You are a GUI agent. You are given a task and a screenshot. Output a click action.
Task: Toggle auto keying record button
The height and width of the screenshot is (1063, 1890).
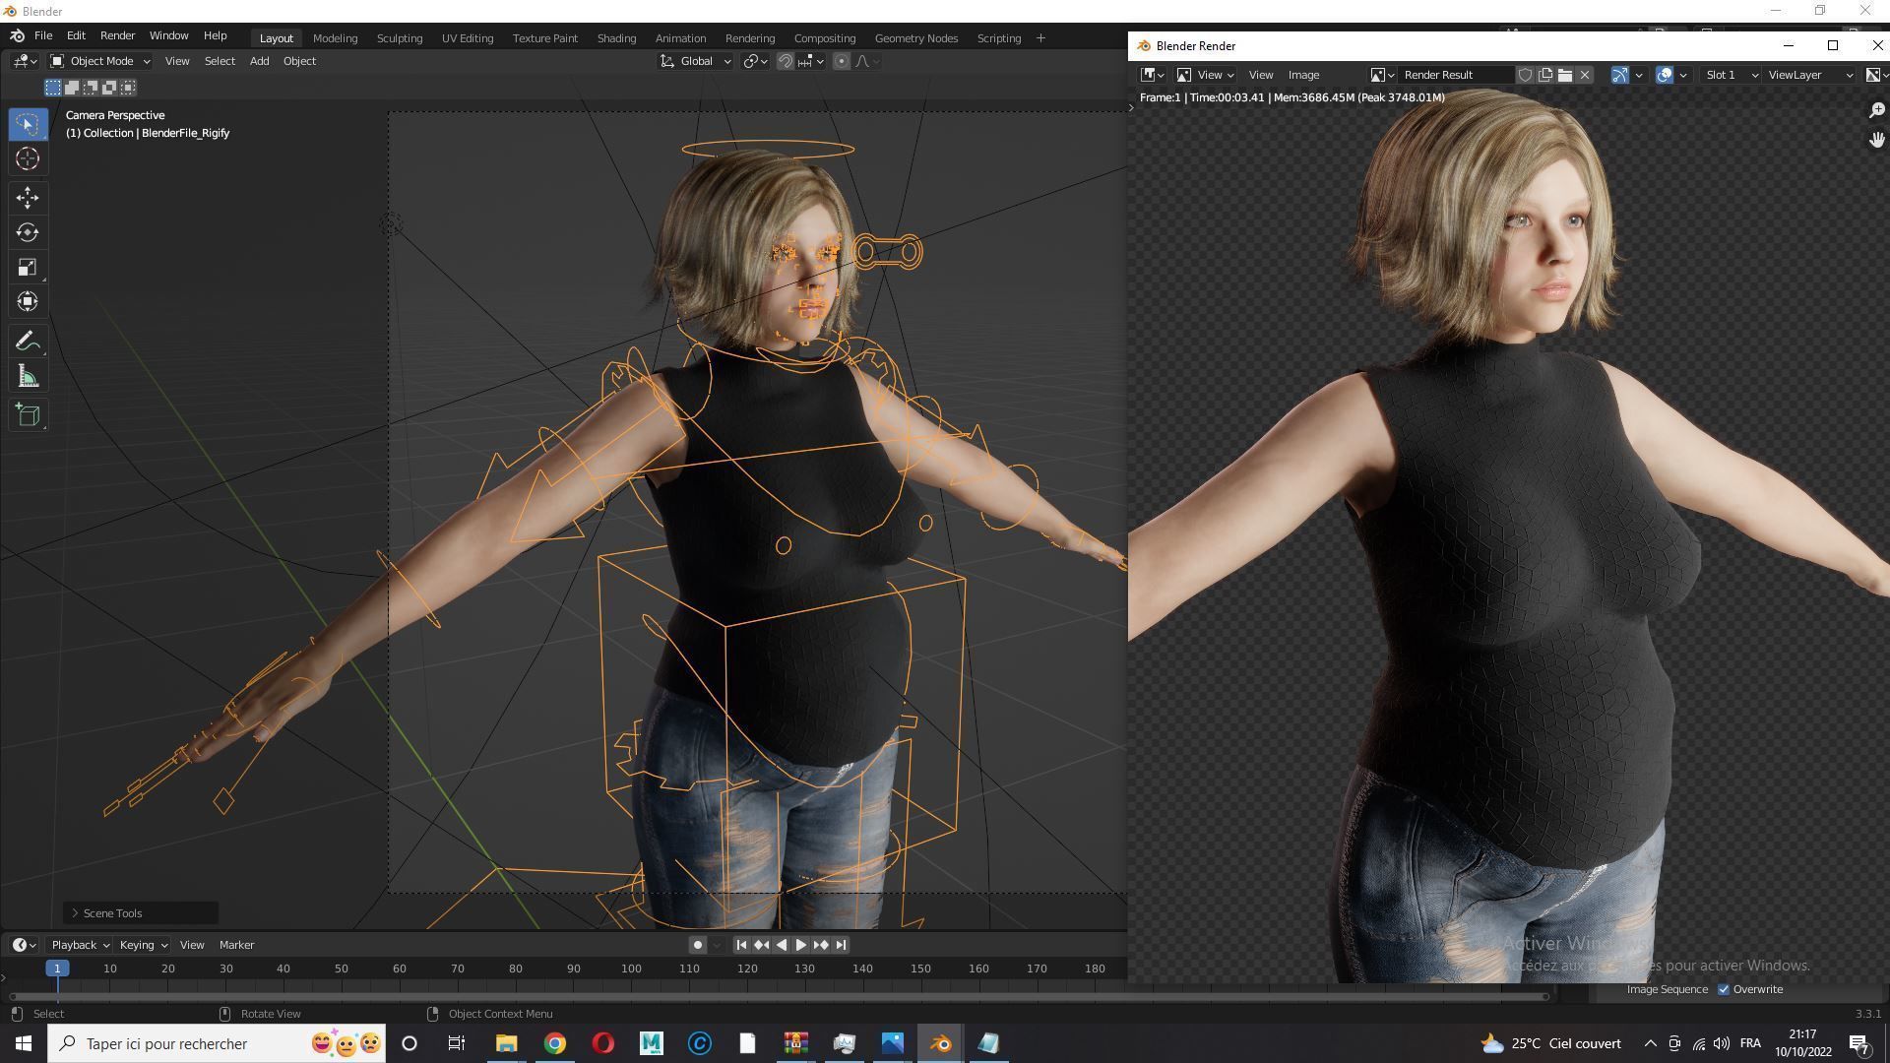[x=697, y=945]
